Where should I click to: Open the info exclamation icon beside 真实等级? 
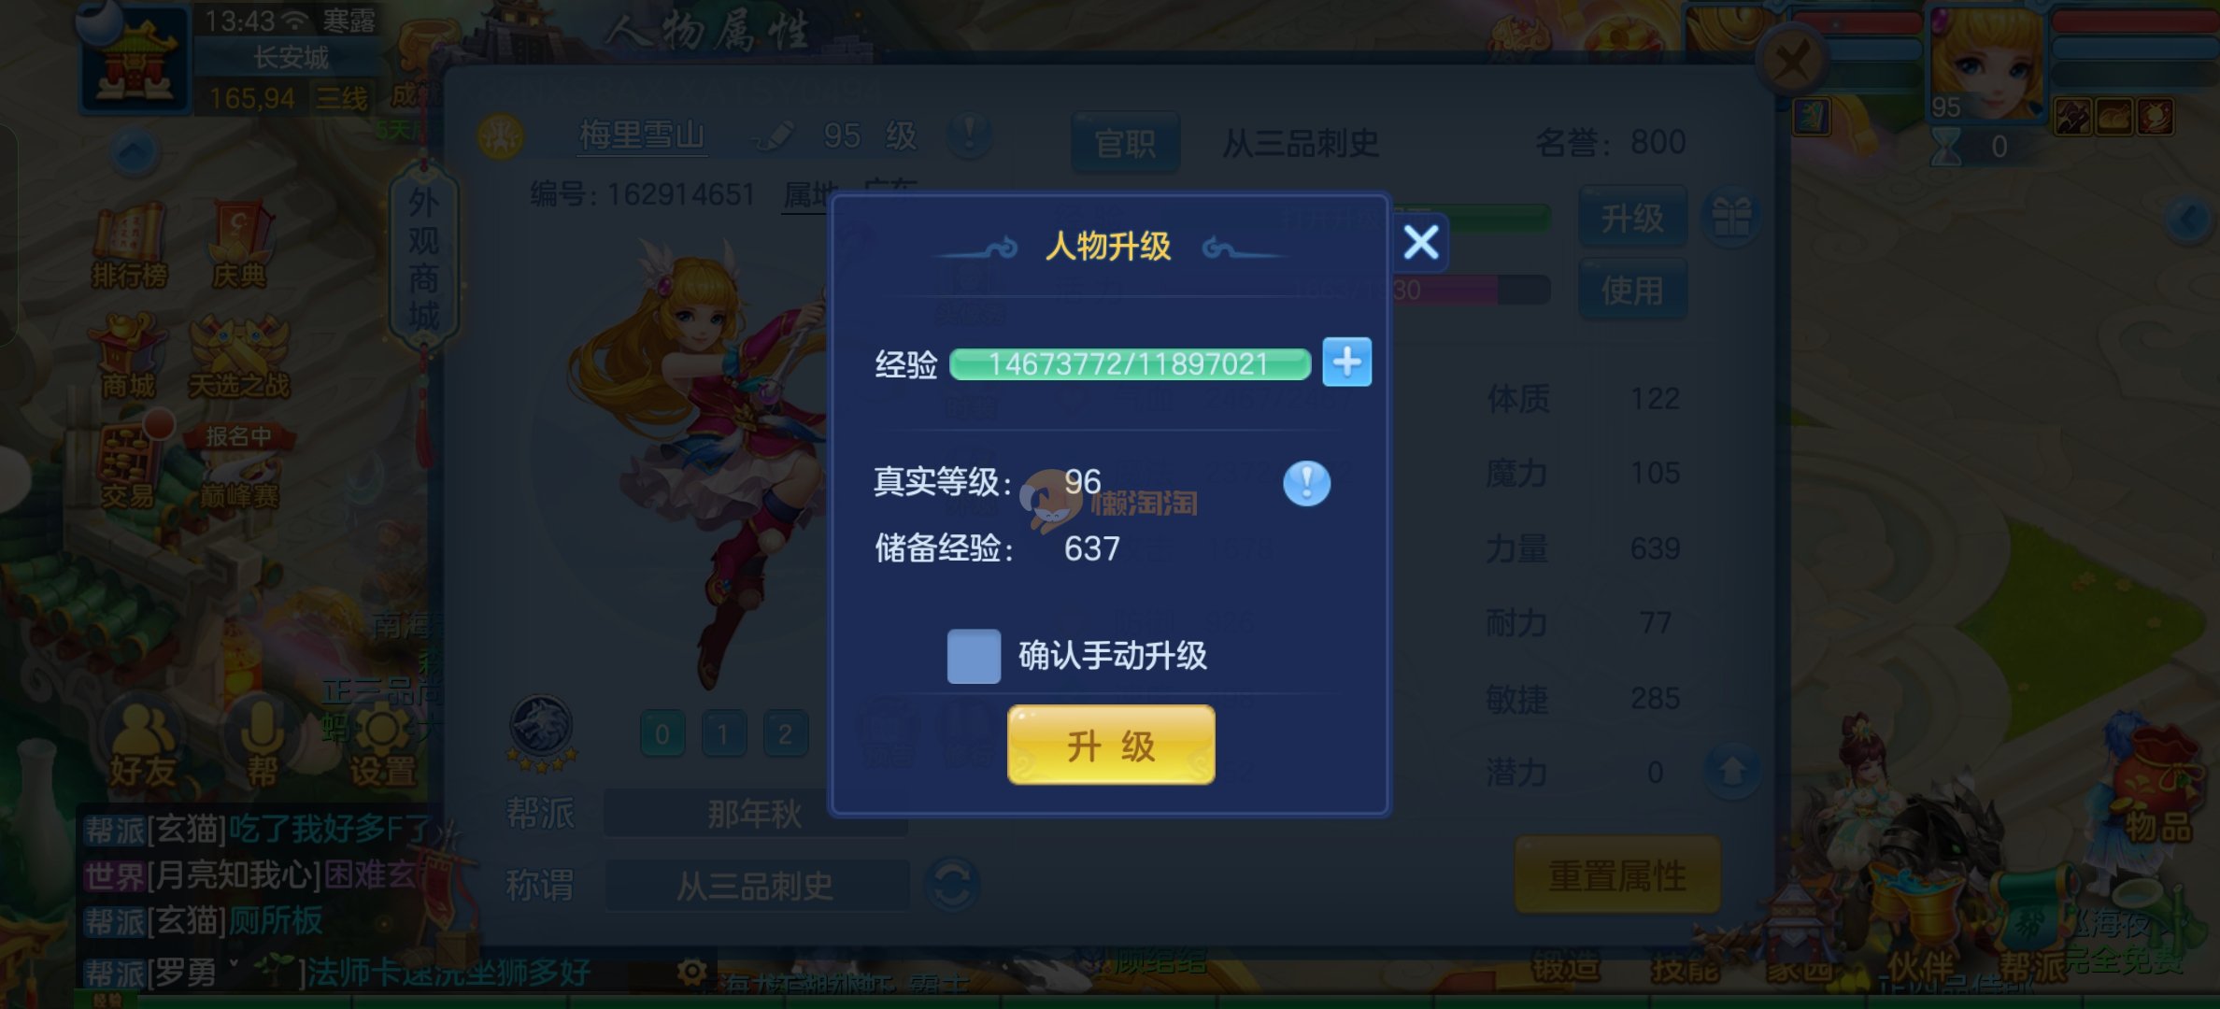(x=1306, y=483)
